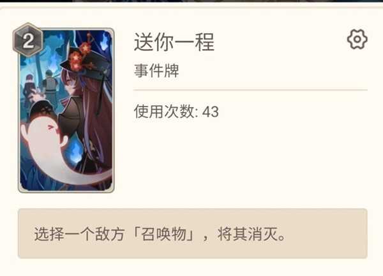383x276 pixels.
Task: Open the gear settings icon
Action: click(357, 40)
